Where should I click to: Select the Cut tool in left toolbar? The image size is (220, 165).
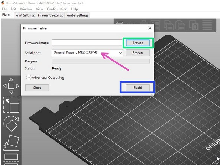tap(11, 159)
